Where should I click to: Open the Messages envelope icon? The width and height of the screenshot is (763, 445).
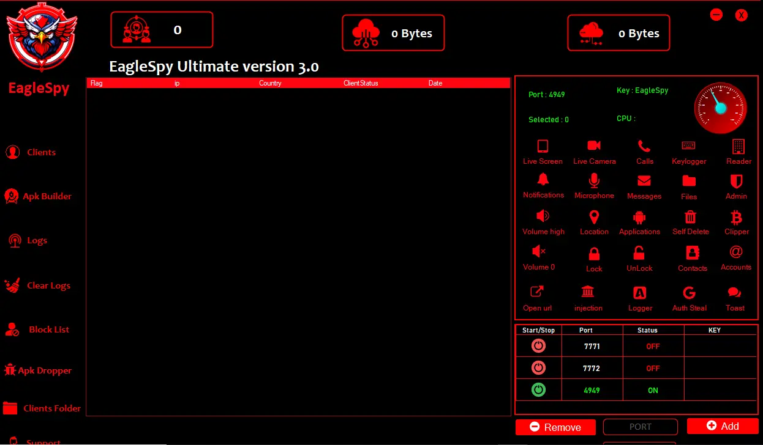coord(644,181)
